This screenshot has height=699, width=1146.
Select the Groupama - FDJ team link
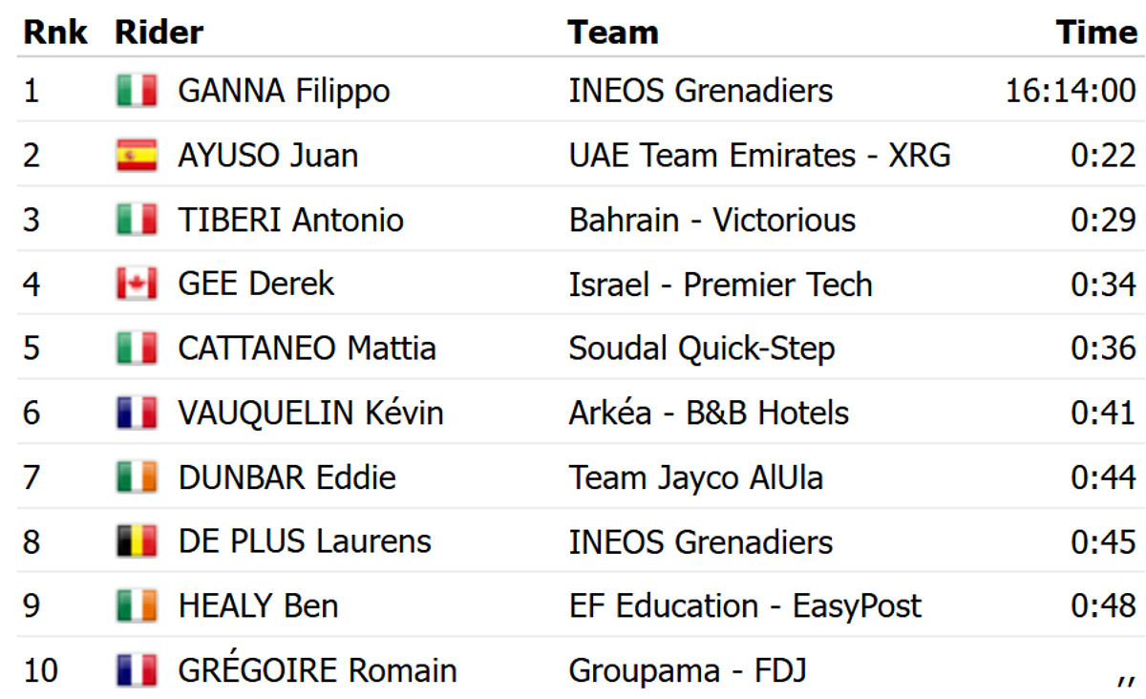pyautogui.click(x=688, y=670)
